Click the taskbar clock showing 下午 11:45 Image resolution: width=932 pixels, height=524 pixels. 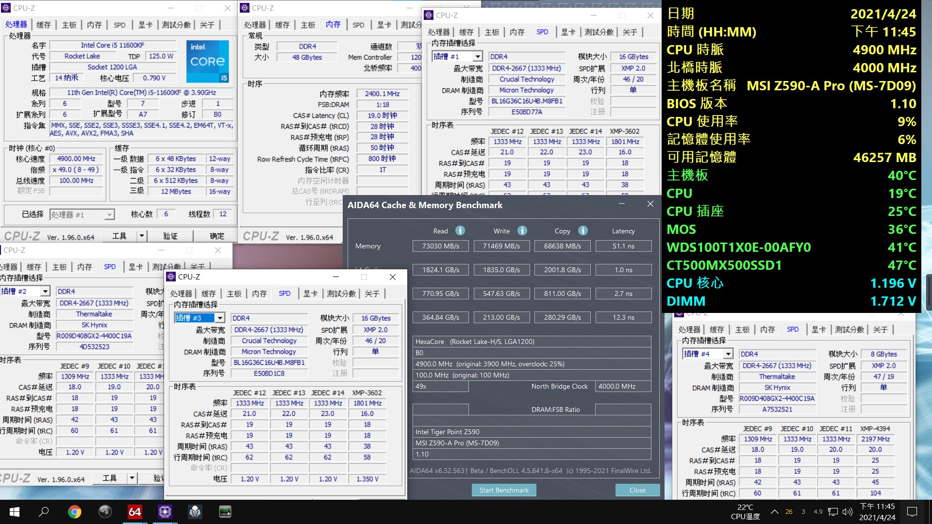877,511
